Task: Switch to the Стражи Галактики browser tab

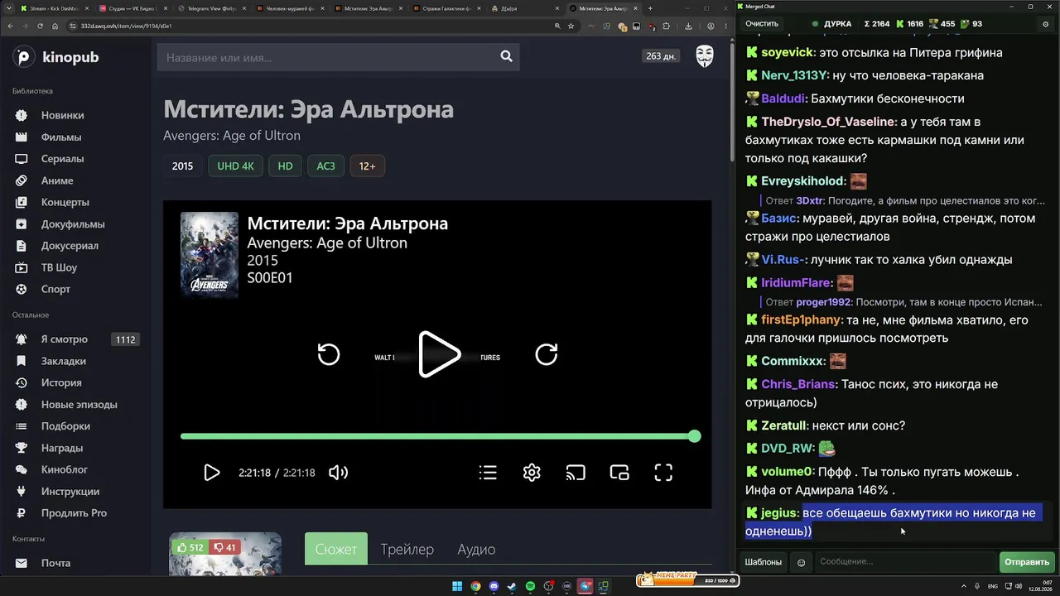Action: click(447, 8)
